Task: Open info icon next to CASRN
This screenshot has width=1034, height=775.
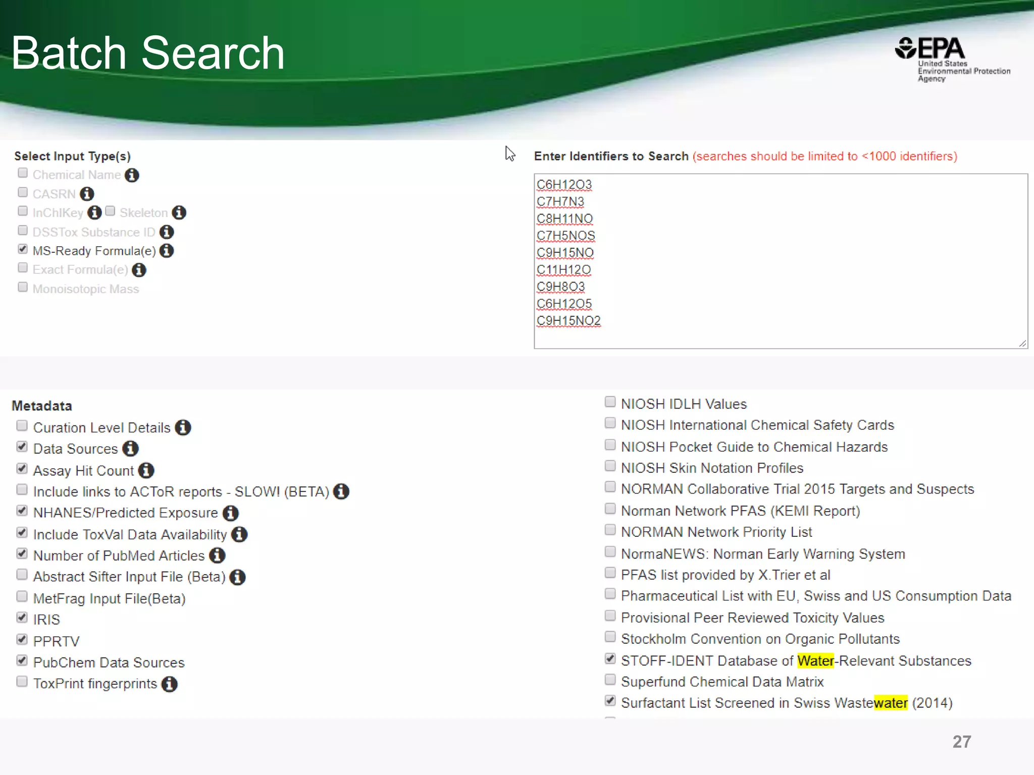Action: (x=87, y=194)
